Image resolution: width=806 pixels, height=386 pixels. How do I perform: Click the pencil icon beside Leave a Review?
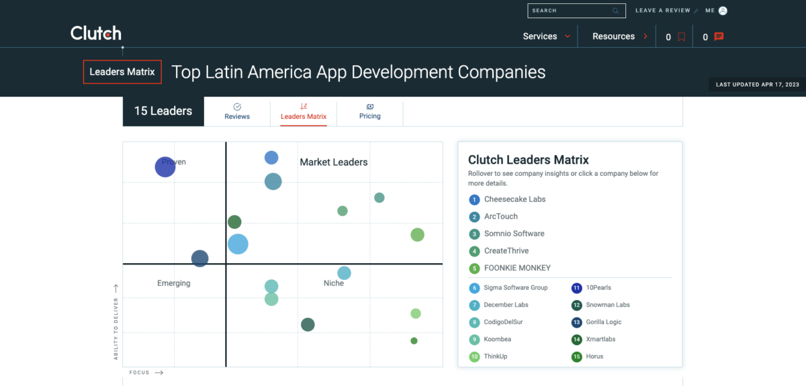pyautogui.click(x=697, y=11)
